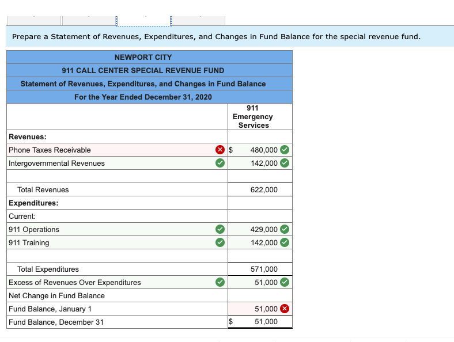Click the Fund Balance, December 31 total cell
Screen dimensions: 454x342
coord(260,322)
